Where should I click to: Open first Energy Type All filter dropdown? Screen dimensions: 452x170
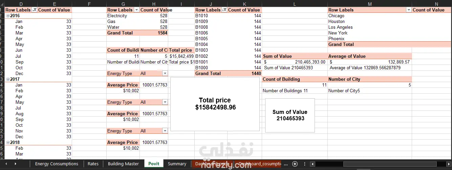[x=165, y=73]
